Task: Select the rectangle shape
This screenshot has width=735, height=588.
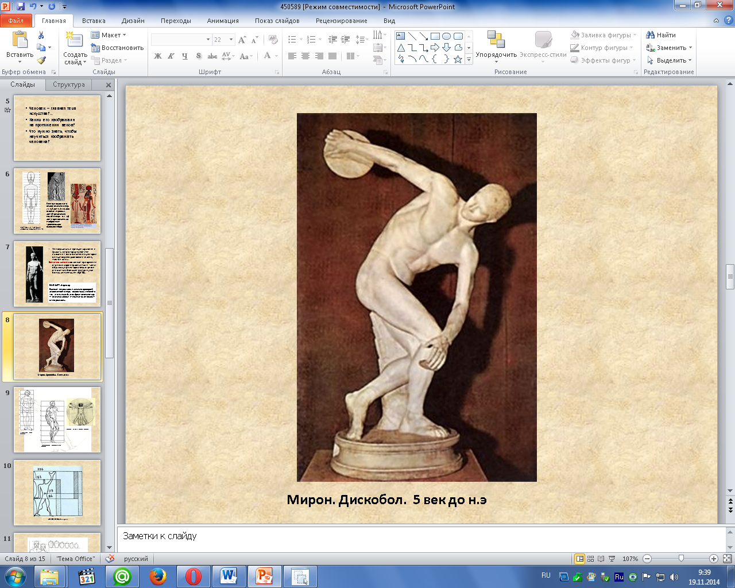Action: [435, 36]
